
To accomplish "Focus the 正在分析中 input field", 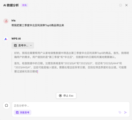I will pos(71,105).
